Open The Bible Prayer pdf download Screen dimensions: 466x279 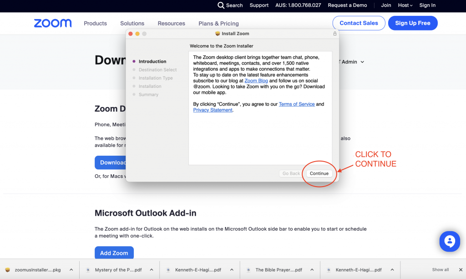279,270
